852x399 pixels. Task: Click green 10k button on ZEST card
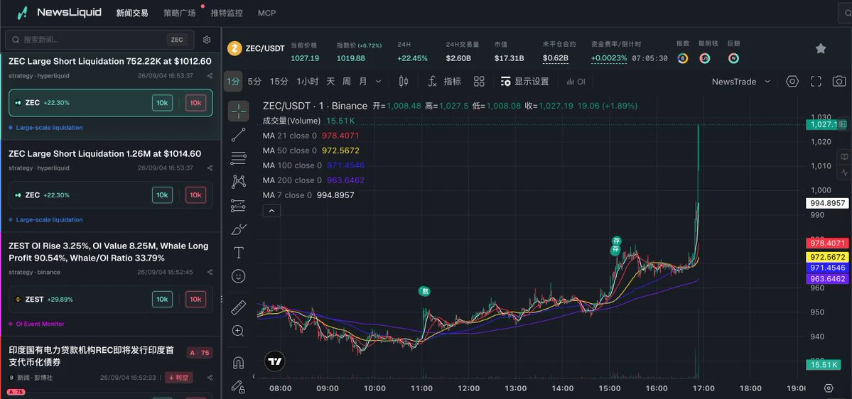162,299
